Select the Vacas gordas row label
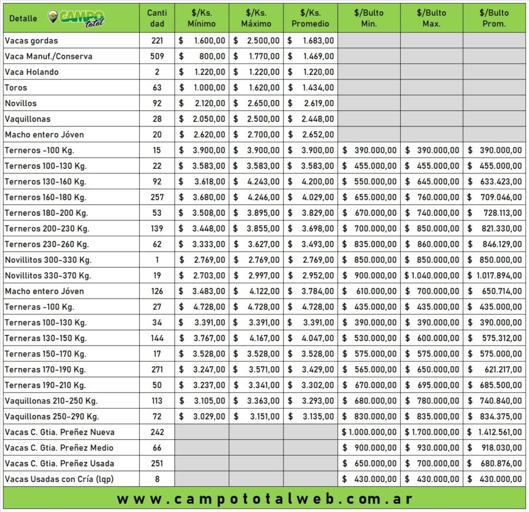Viewport: 529px width, 512px height. tap(32, 41)
